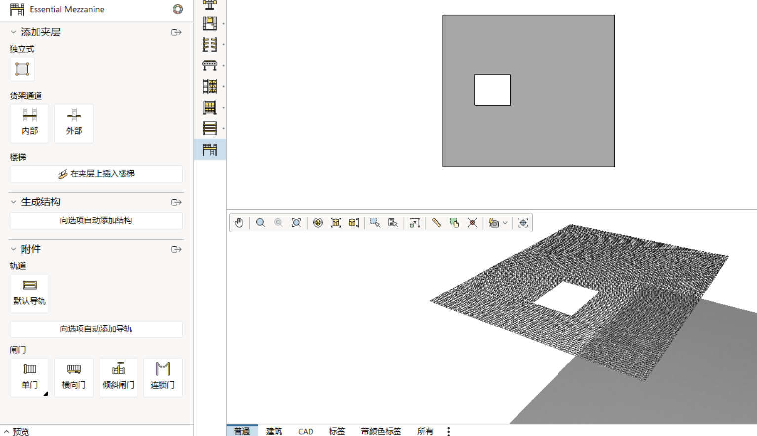This screenshot has height=436, width=757.
Task: Select the 连锁门 gate option
Action: (x=163, y=377)
